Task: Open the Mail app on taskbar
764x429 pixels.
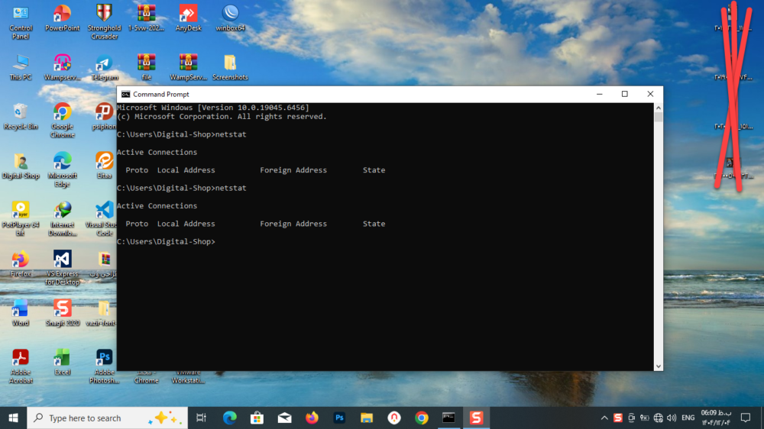Action: click(284, 418)
